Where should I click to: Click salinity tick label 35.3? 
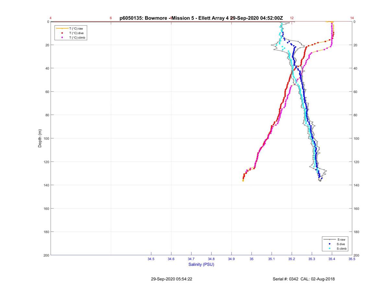[312, 259]
